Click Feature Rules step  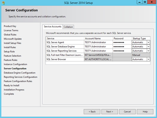click(10, 60)
